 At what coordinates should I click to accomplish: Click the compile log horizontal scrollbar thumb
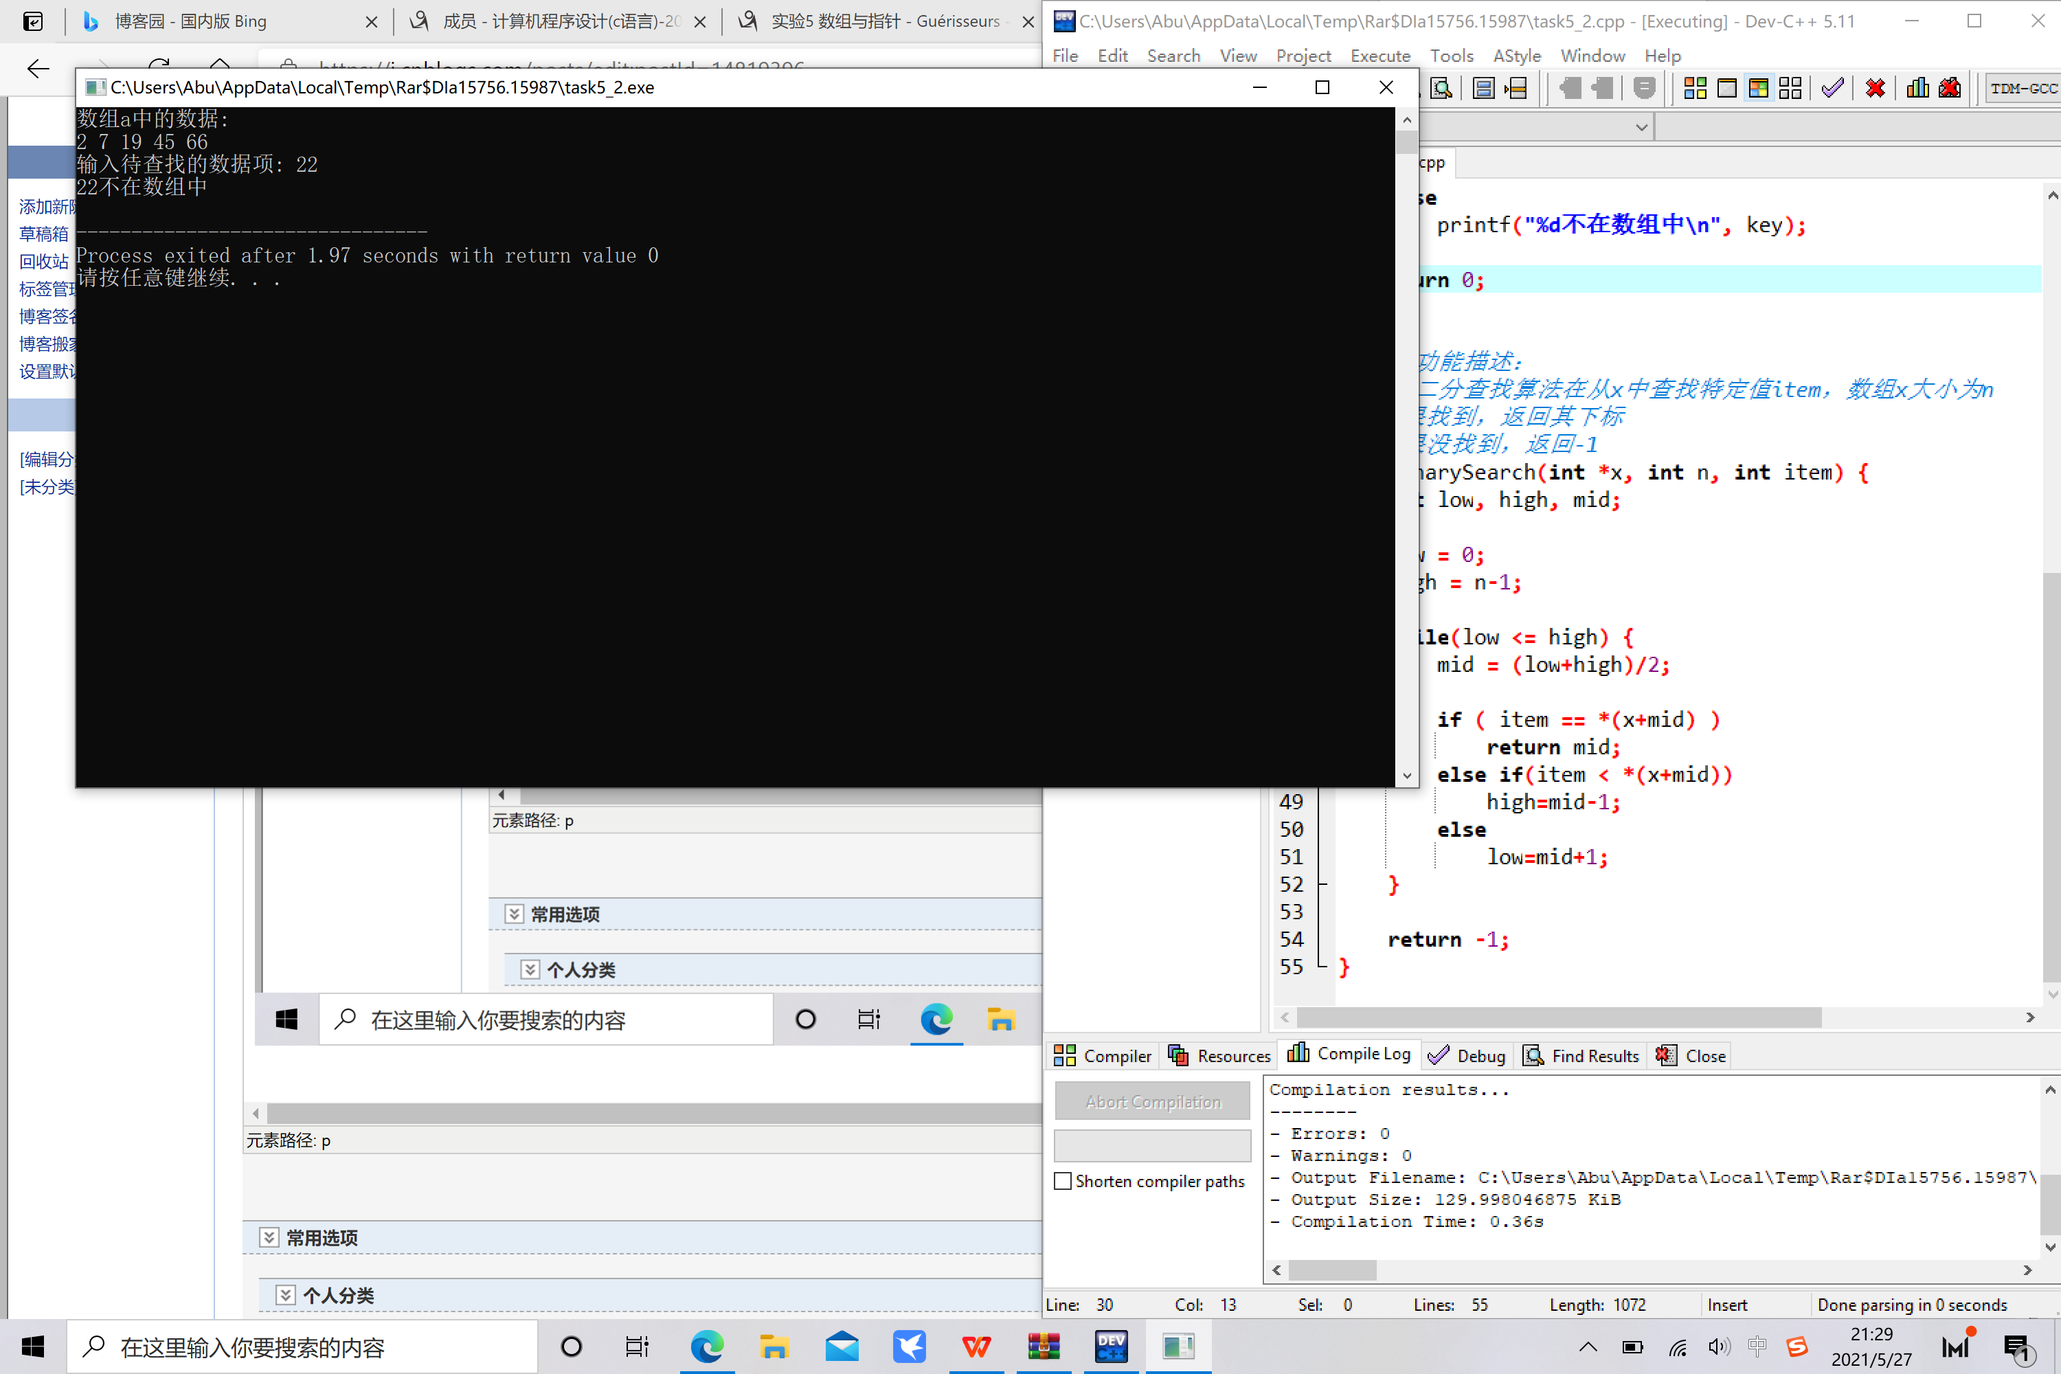pyautogui.click(x=1332, y=1270)
